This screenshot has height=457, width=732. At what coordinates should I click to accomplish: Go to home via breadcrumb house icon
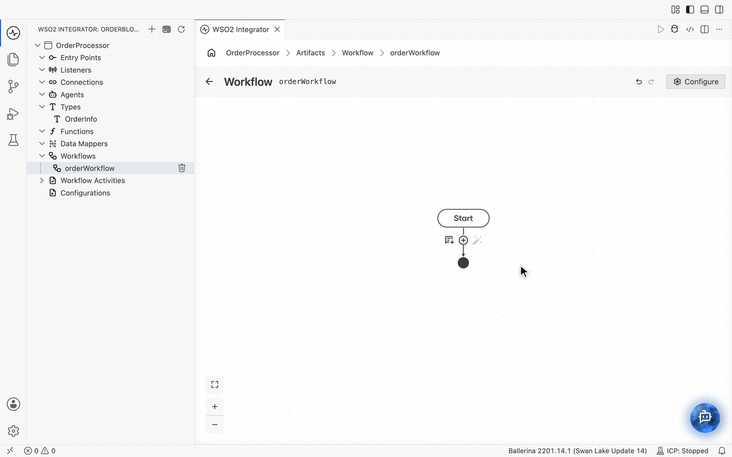click(x=212, y=52)
